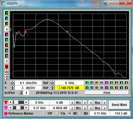Image resolution: width=133 pixels, height=119 pixels.
Task: Click the C button in sidebar
Action: 7,61
